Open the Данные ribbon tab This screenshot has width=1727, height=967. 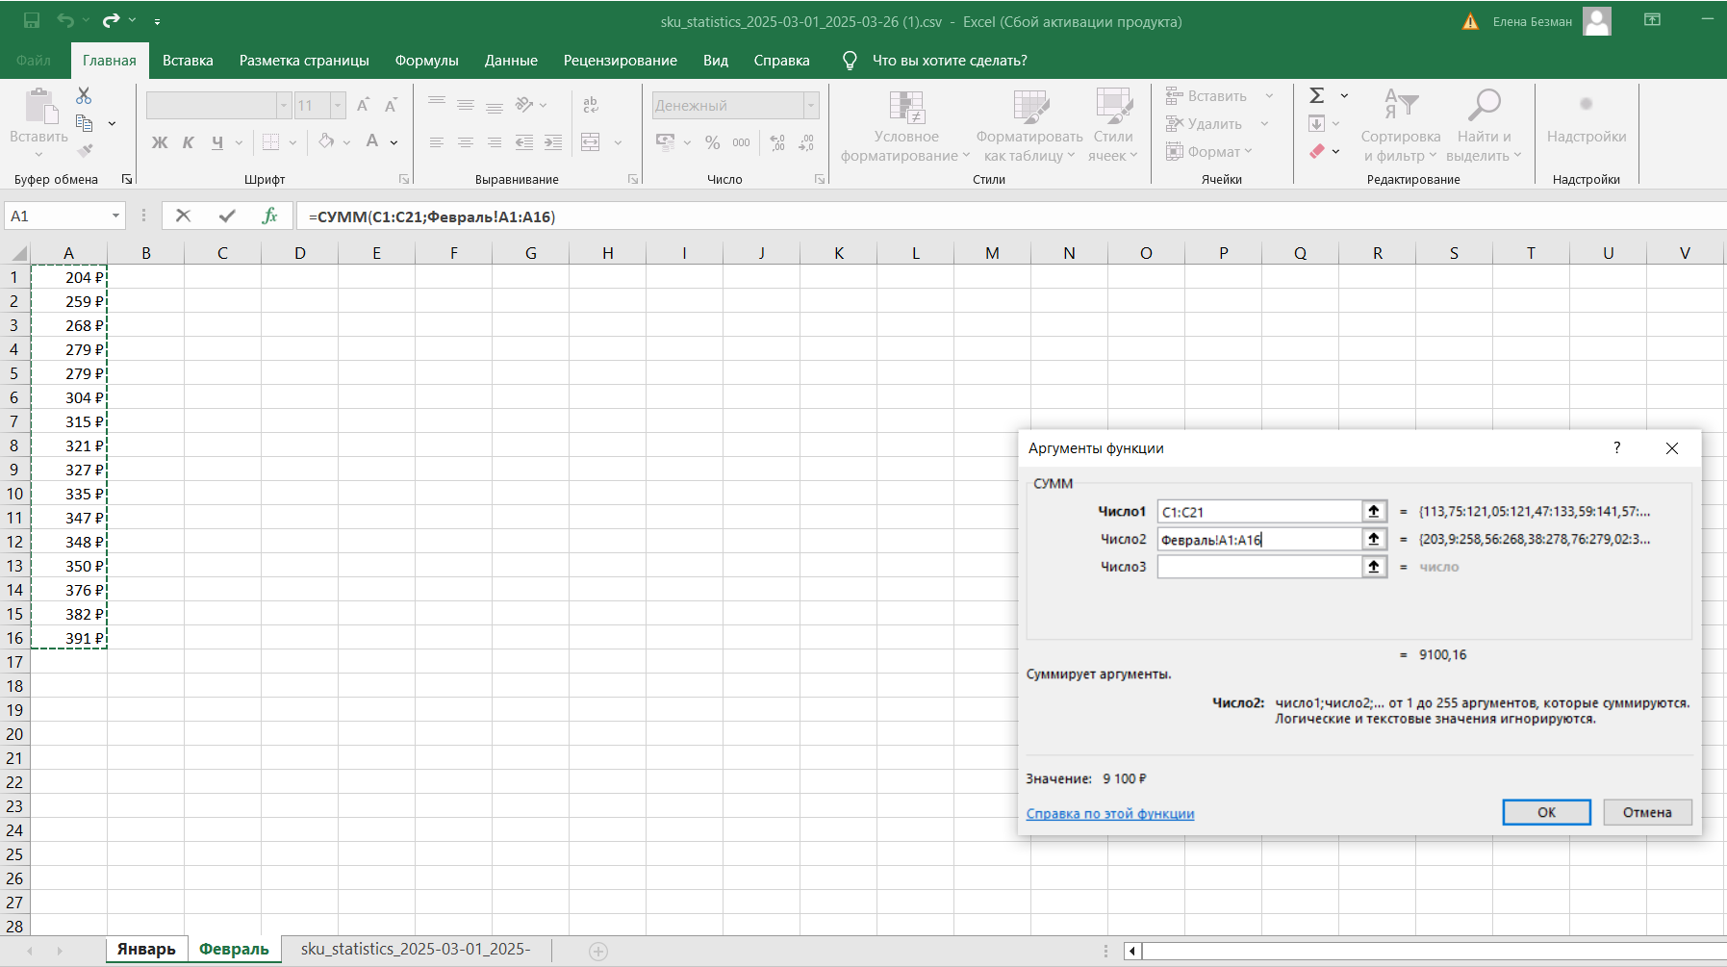pos(511,61)
